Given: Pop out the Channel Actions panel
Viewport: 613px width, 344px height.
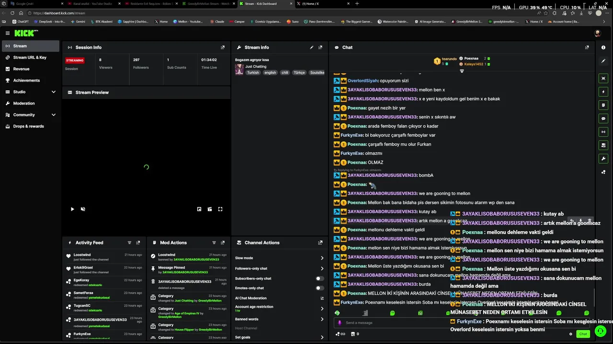Looking at the screenshot, I should tap(320, 243).
